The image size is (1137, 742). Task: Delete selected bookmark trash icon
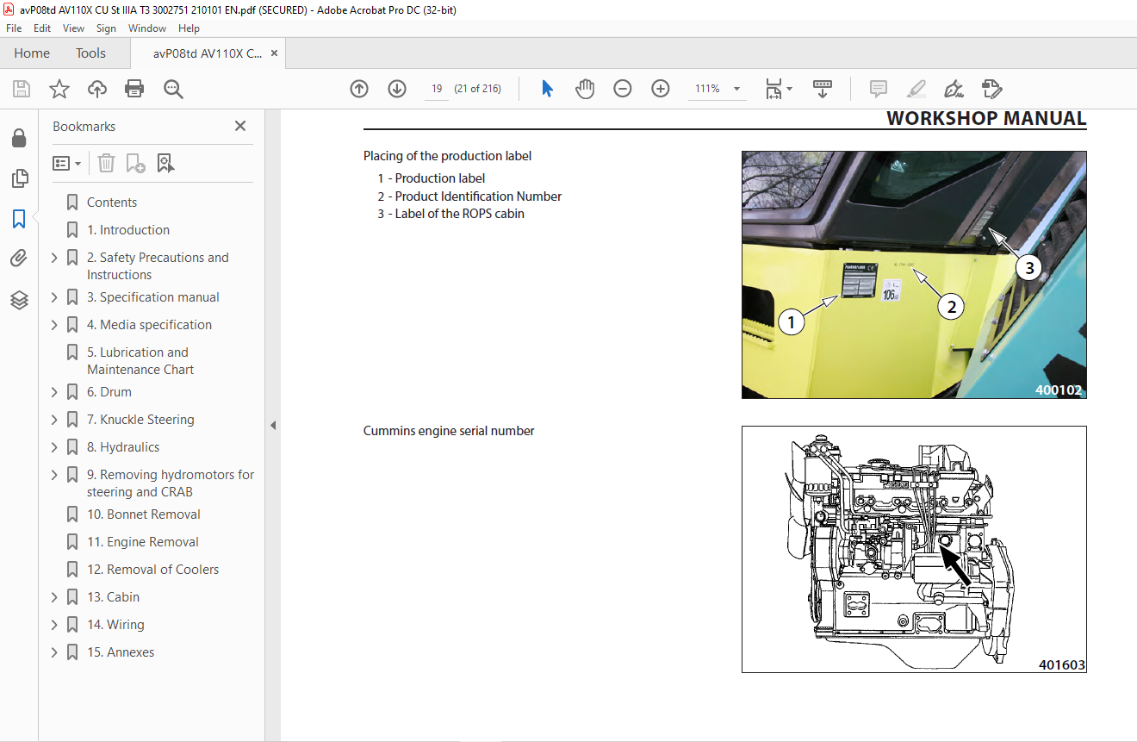(x=106, y=163)
